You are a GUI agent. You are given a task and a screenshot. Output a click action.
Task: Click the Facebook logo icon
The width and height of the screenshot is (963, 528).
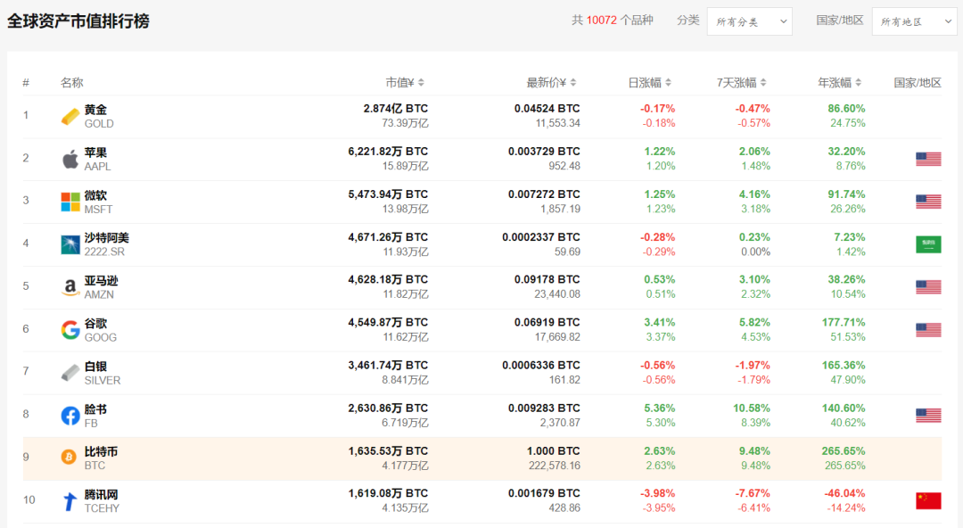pyautogui.click(x=70, y=417)
